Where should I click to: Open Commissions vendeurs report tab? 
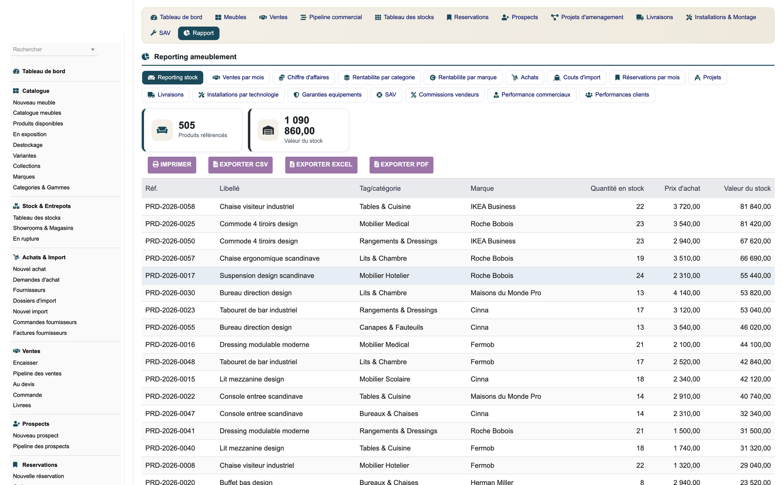point(445,95)
